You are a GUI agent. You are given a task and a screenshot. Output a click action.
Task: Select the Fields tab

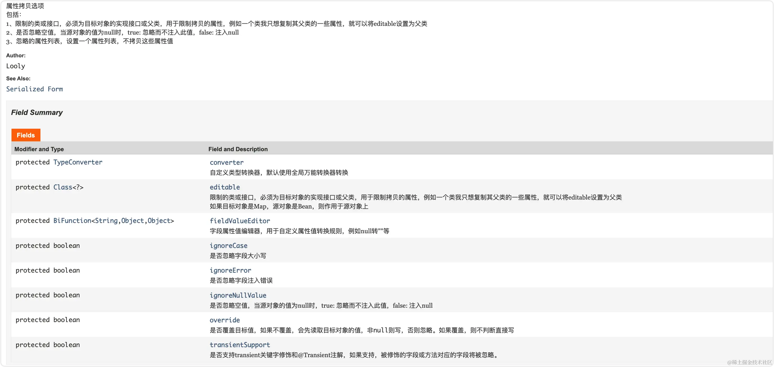[x=26, y=135]
